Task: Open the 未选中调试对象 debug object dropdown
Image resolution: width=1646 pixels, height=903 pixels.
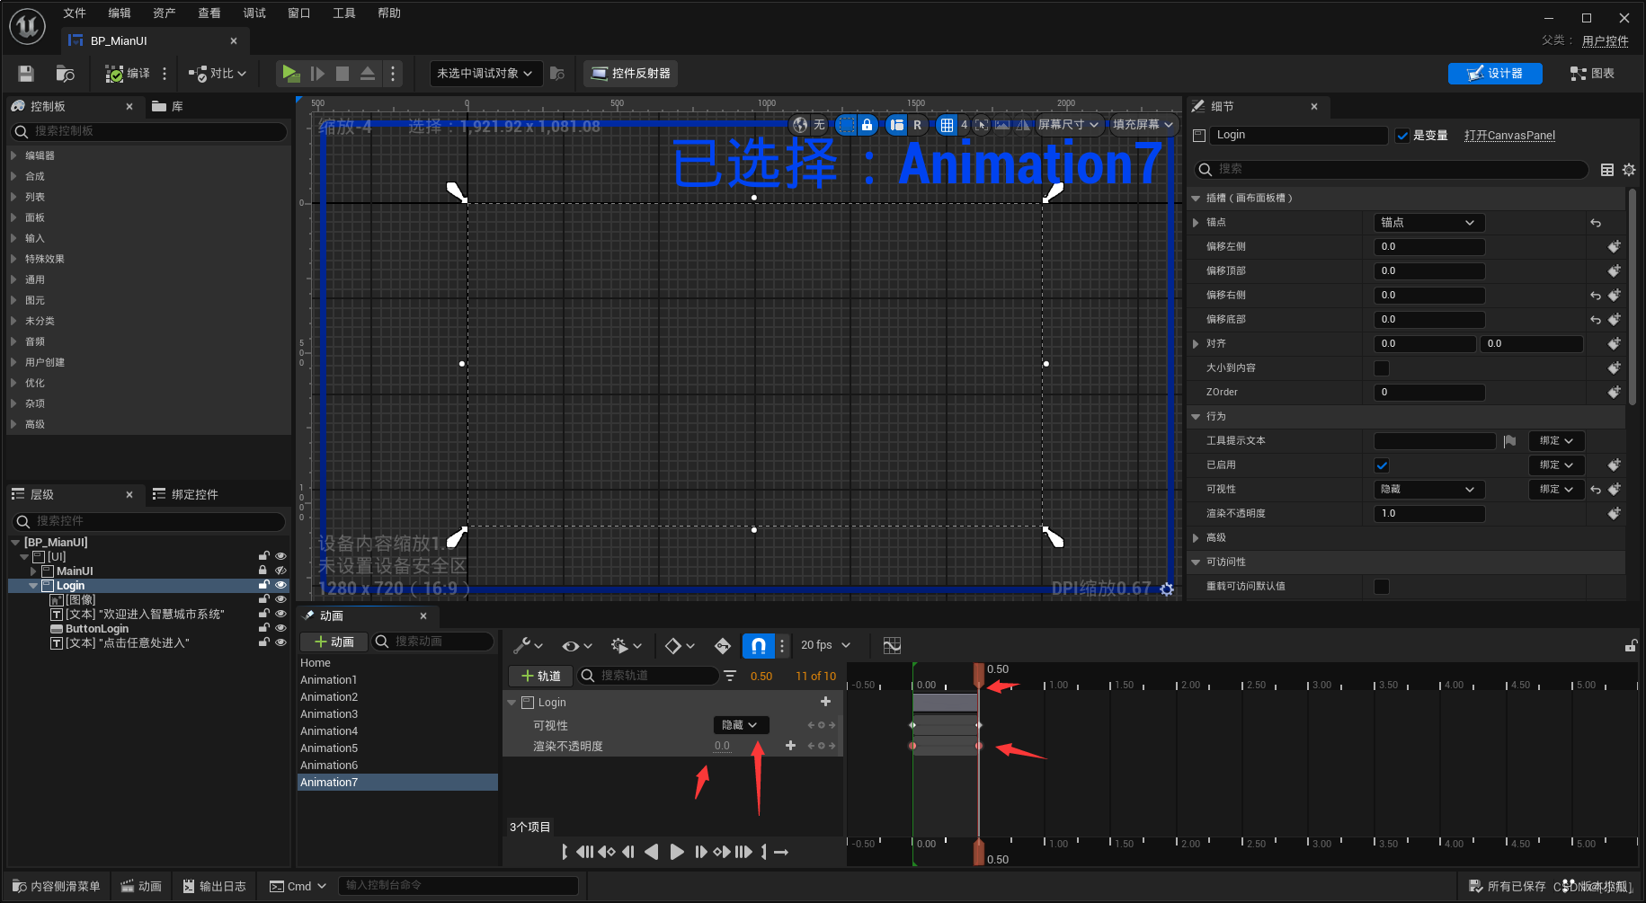Action: point(485,74)
